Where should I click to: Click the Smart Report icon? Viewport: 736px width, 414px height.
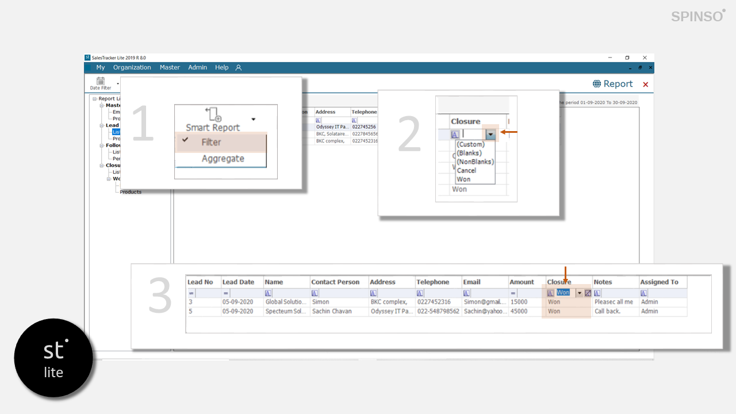(x=214, y=114)
